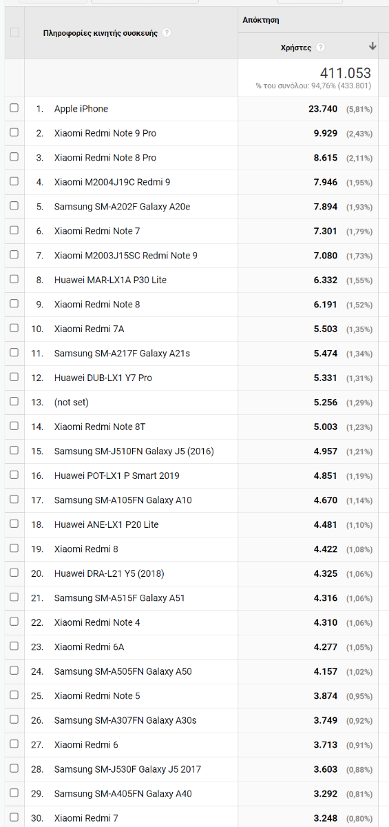389x827 pixels.
Task: Tick the select-all checkbox in header
Action: click(x=14, y=32)
